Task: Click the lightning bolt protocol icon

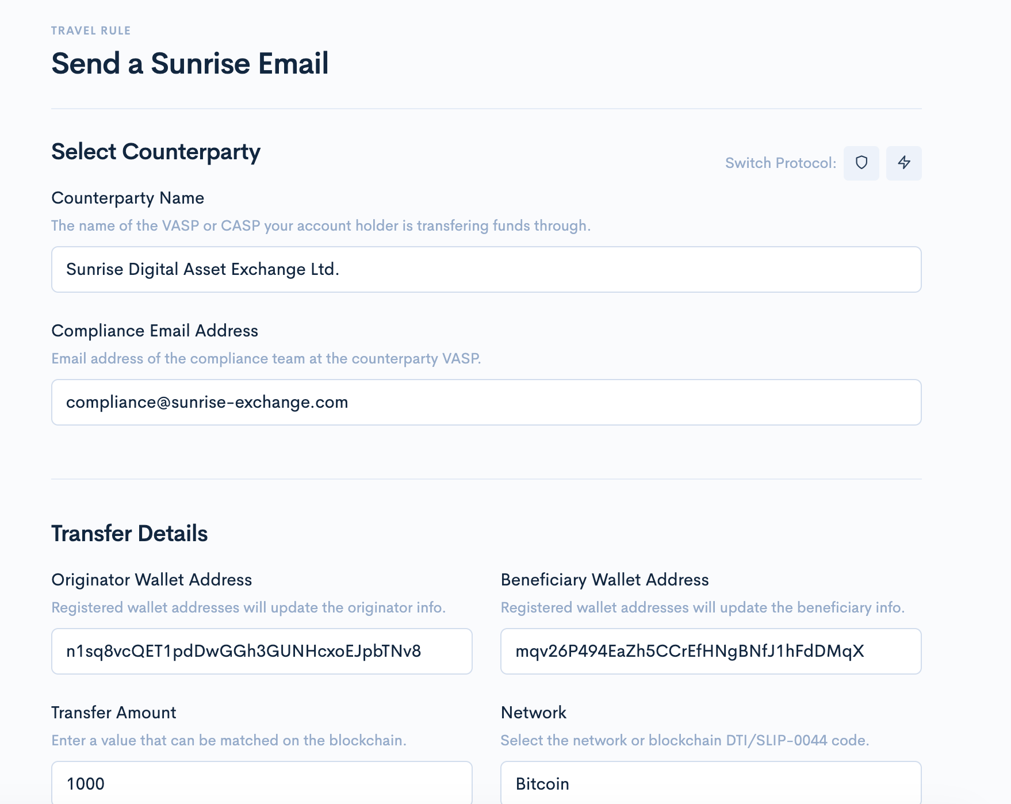Action: tap(903, 163)
